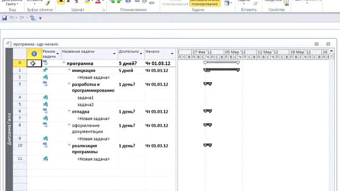
Task: Open Название задачи column filter dropdown
Action: point(114,54)
